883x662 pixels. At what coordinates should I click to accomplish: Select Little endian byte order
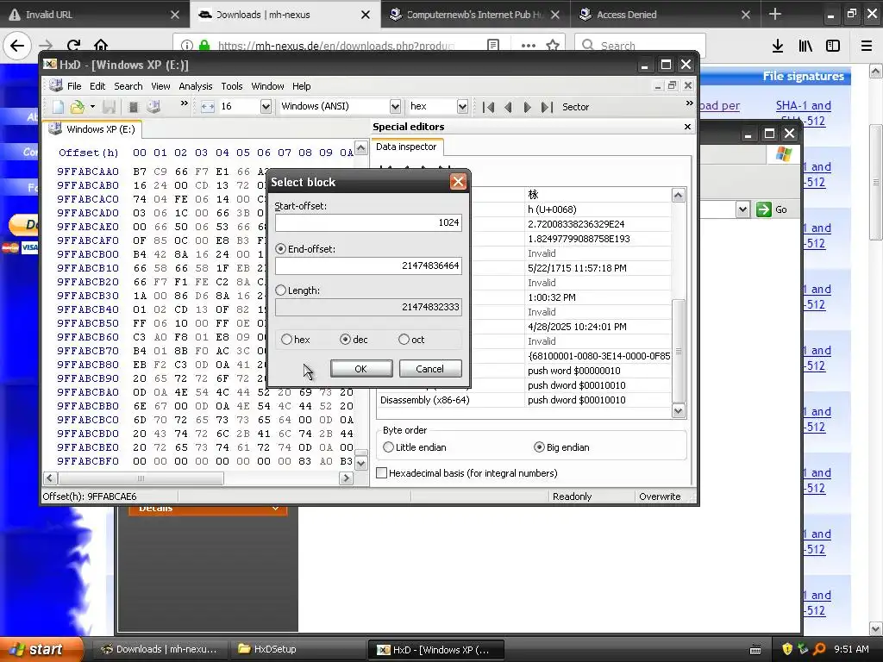coord(388,447)
